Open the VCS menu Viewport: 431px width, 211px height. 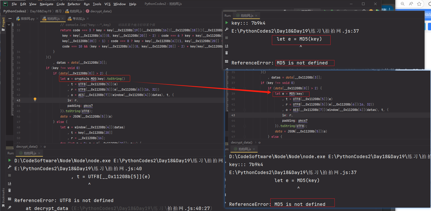pos(107,4)
